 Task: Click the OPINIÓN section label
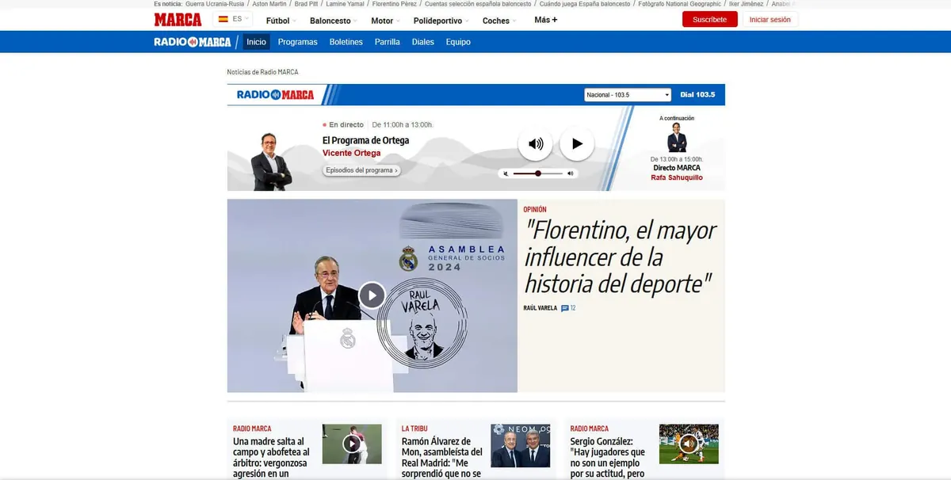pos(535,209)
